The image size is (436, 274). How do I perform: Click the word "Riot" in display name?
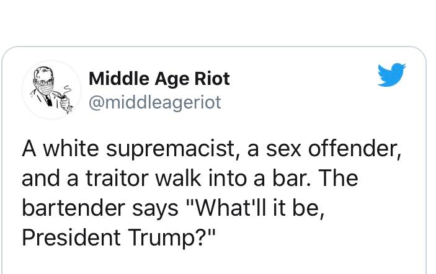coord(212,79)
